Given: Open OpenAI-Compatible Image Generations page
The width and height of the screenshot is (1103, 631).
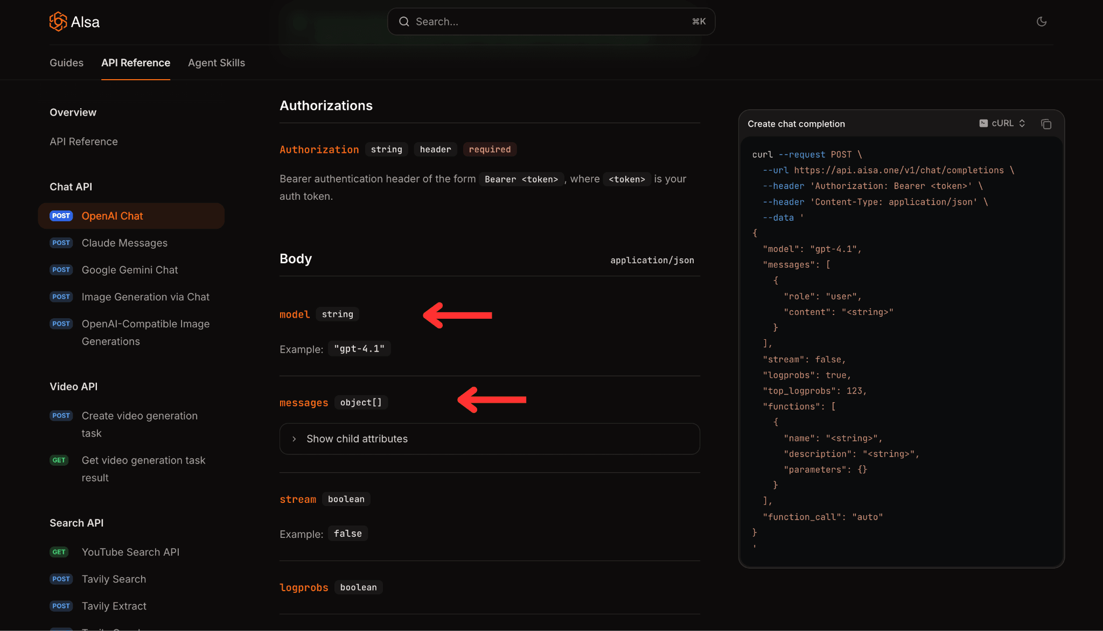Looking at the screenshot, I should pos(145,333).
